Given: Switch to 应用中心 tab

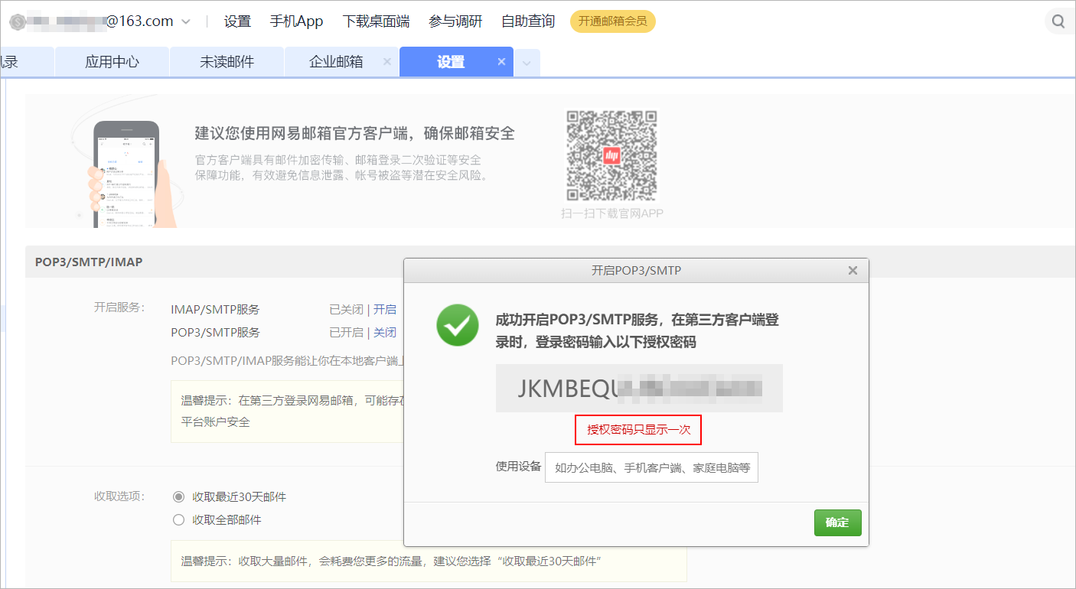Looking at the screenshot, I should pyautogui.click(x=112, y=62).
